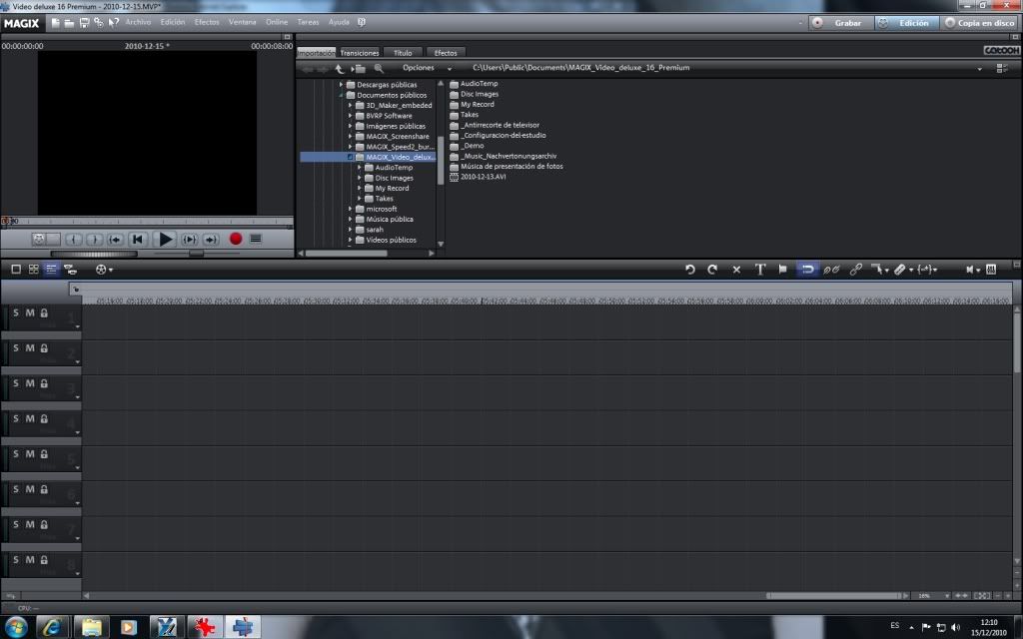The height and width of the screenshot is (639, 1023).
Task: Click the preview jog slider handle
Action: pyautogui.click(x=196, y=254)
